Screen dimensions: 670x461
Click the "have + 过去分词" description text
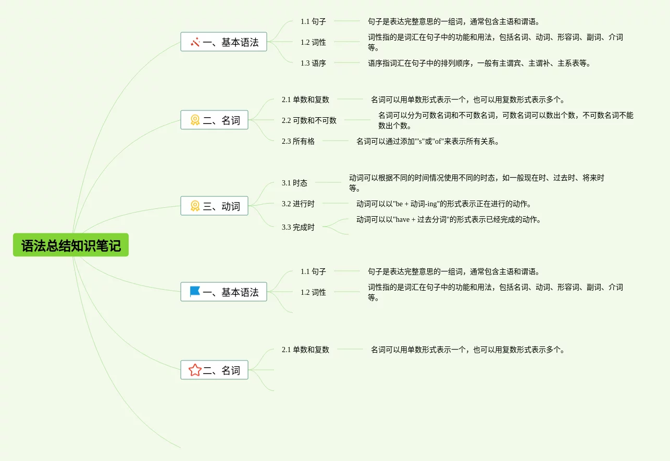pos(449,219)
